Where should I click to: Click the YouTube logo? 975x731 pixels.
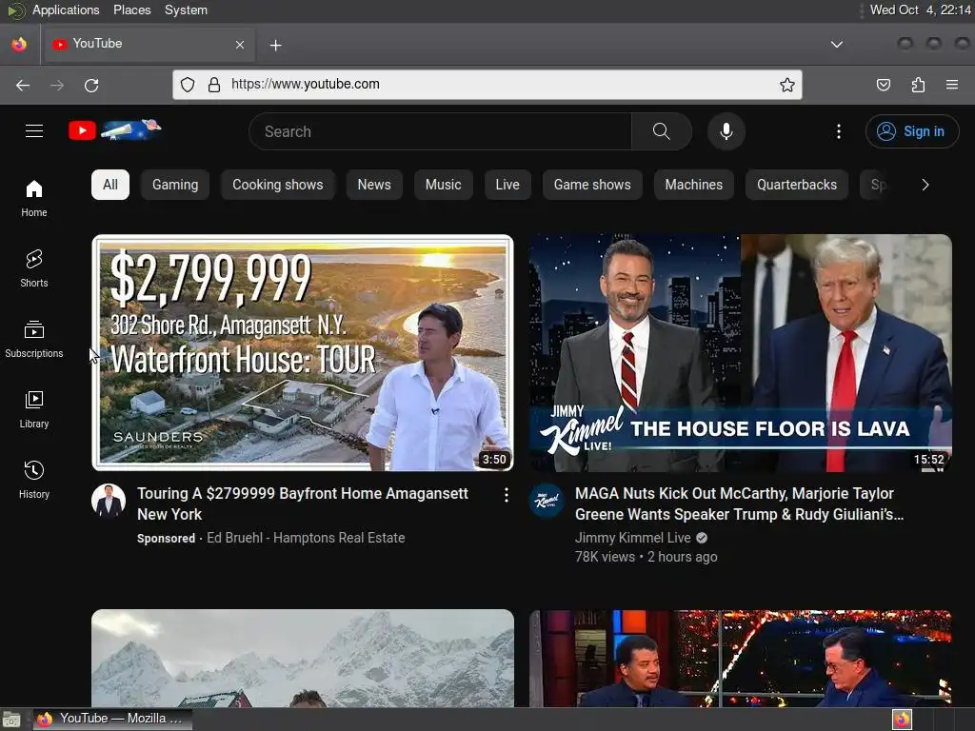pos(115,129)
